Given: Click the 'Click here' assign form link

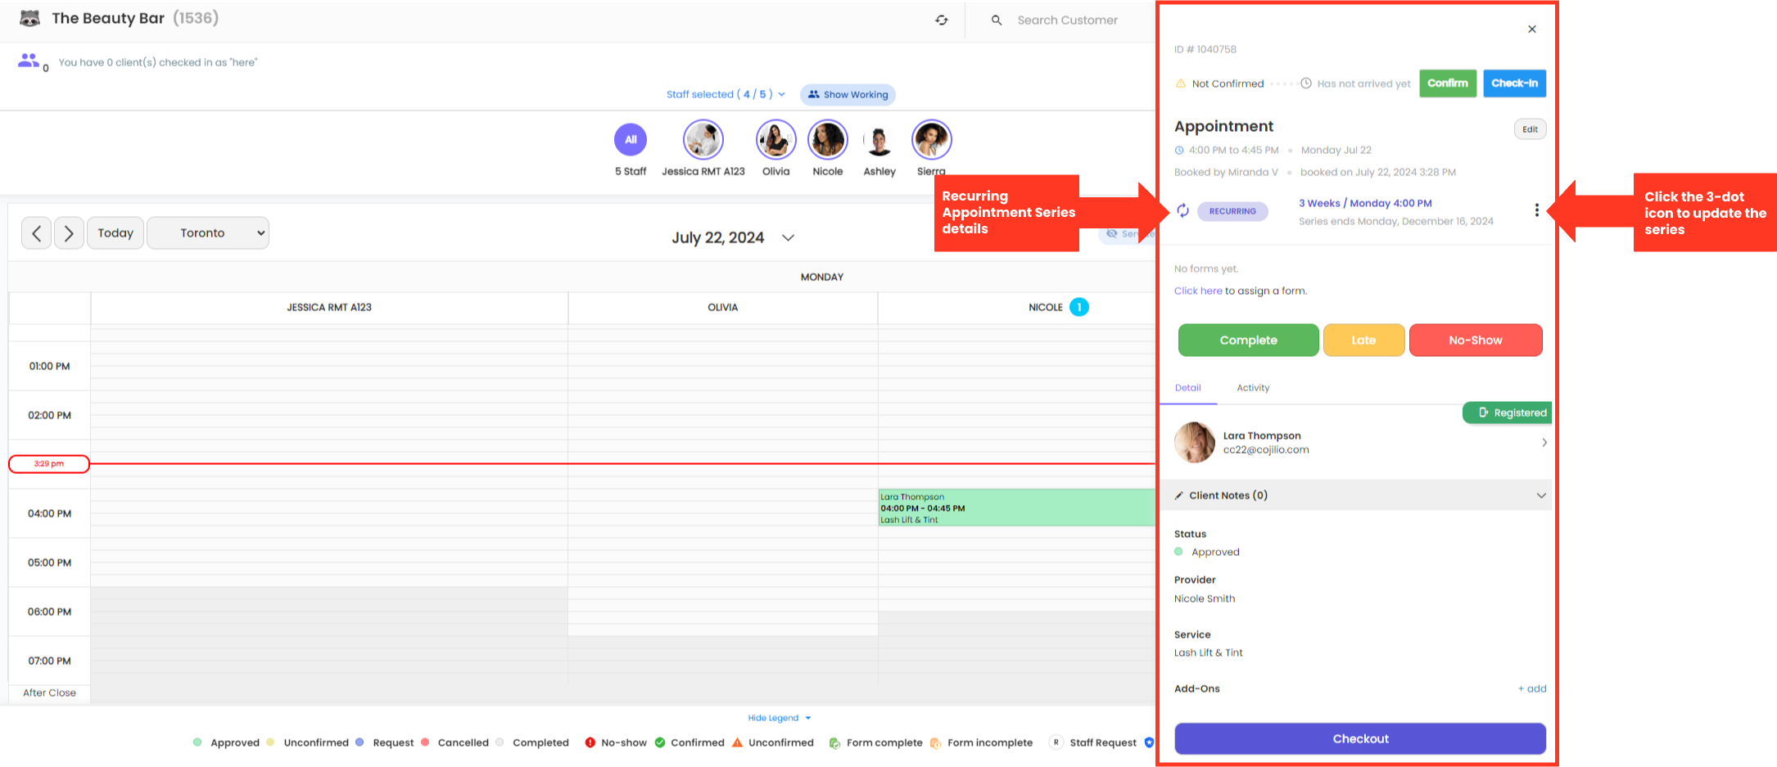Looking at the screenshot, I should click(x=1198, y=291).
